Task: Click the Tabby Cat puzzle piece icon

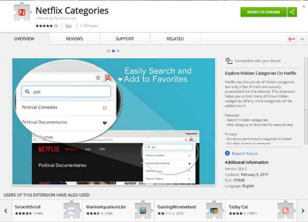Action: point(286,210)
